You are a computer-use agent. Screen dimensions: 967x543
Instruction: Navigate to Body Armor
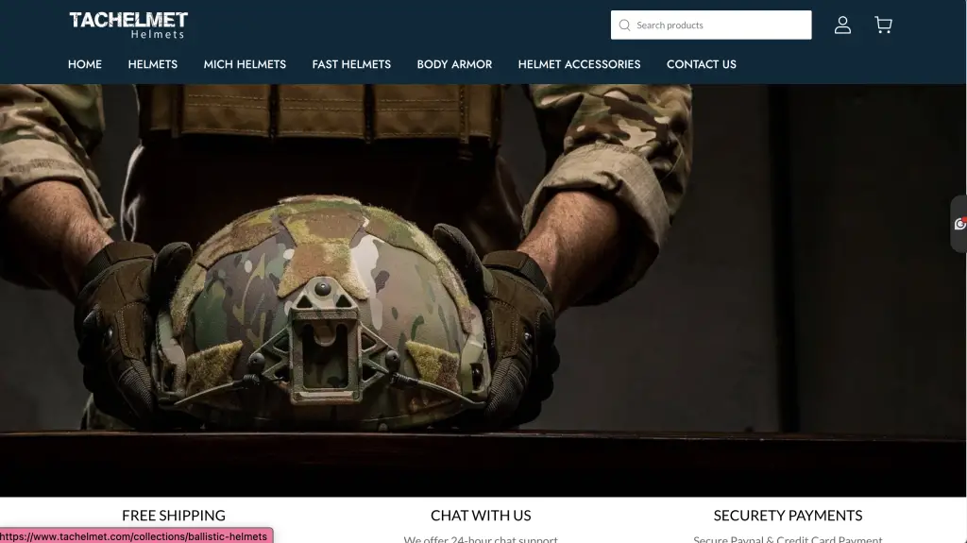[454, 64]
